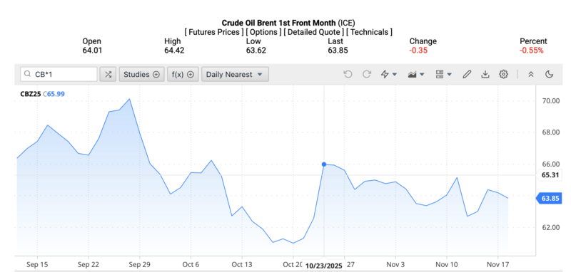Open chart settings gear icon
Image resolution: width=571 pixels, height=272 pixels.
[x=503, y=75]
